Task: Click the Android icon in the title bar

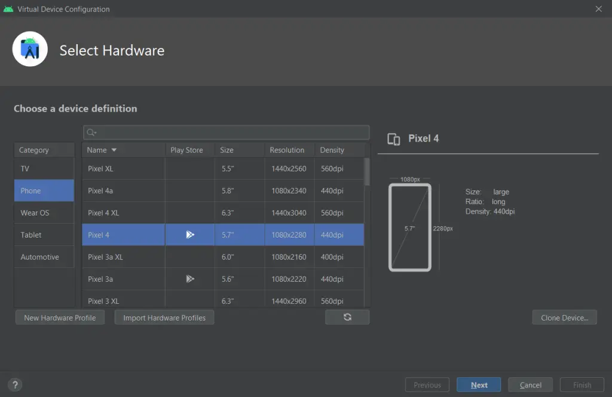Action: click(x=8, y=8)
